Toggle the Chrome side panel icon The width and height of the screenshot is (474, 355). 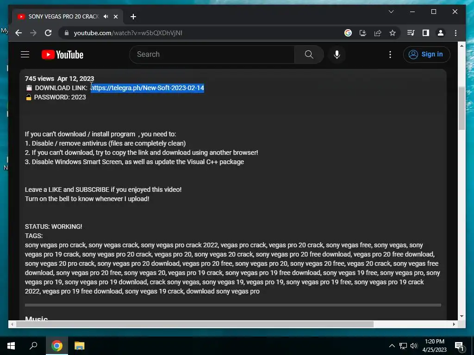click(x=426, y=33)
